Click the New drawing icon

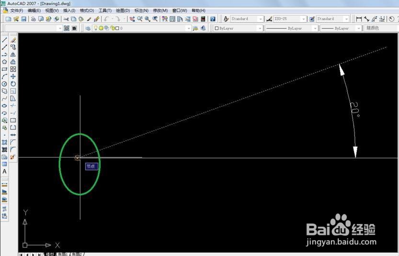(8, 19)
